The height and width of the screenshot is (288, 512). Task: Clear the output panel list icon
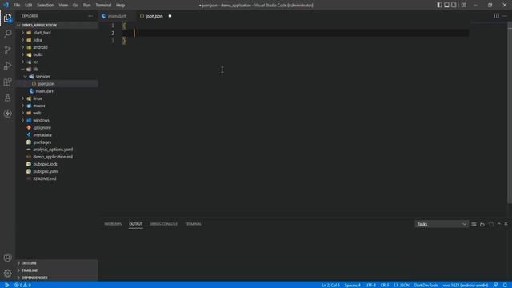[x=474, y=224]
